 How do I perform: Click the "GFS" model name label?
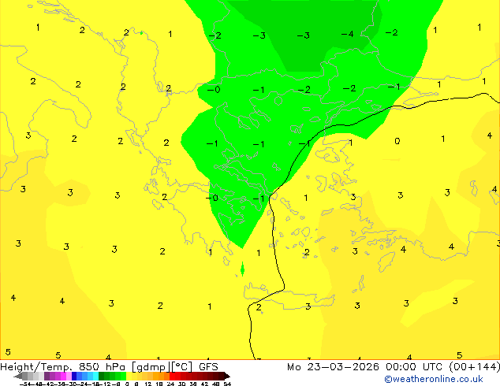(208, 367)
